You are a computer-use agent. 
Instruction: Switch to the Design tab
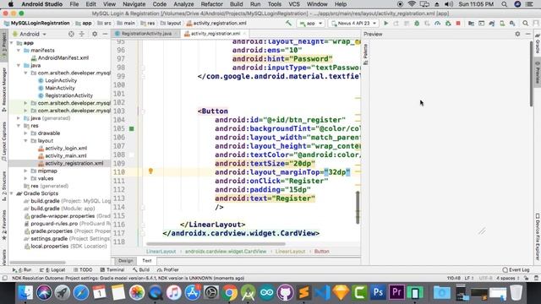(125, 261)
